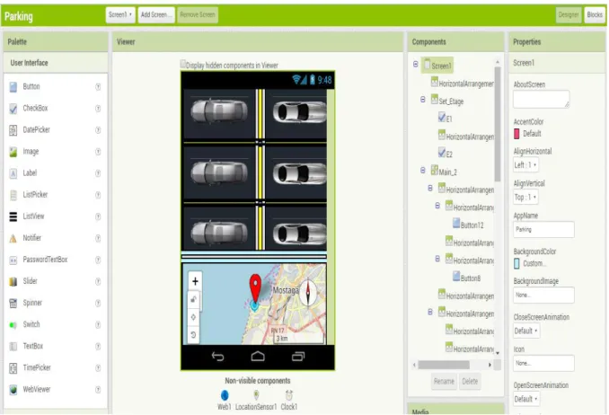Click the map rotate reset icon
The height and width of the screenshot is (415, 609).
coord(193,334)
